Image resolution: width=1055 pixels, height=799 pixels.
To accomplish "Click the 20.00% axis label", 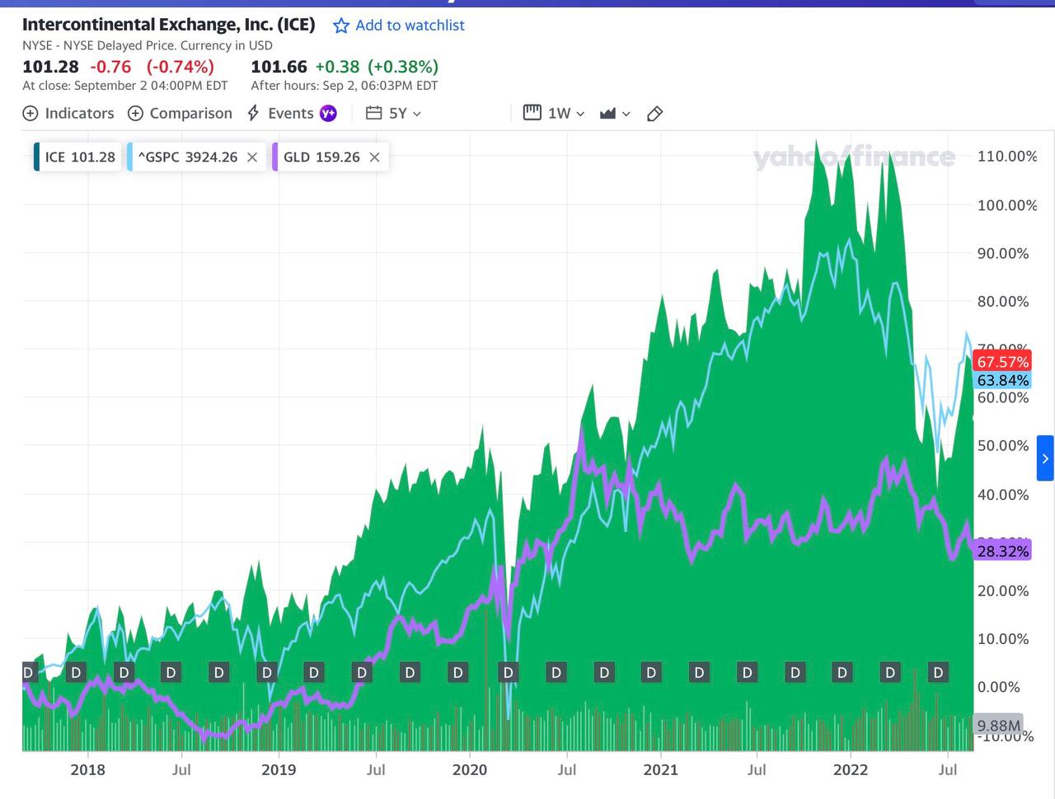I will 1003,590.
